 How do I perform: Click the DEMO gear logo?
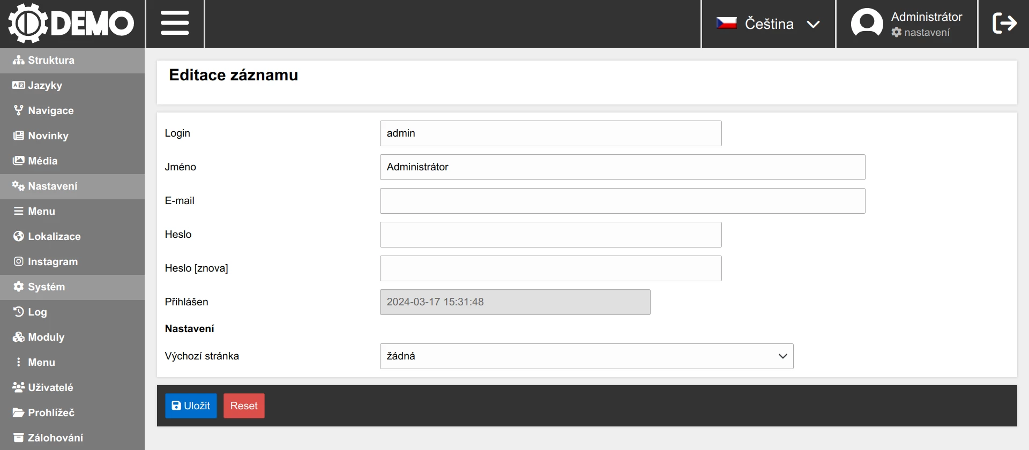pos(71,23)
